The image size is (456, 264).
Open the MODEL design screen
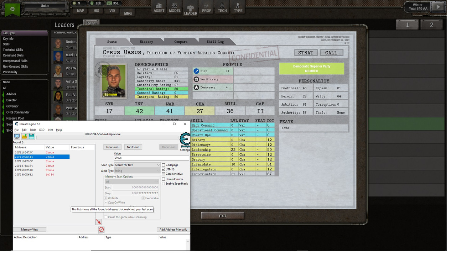(x=175, y=7)
